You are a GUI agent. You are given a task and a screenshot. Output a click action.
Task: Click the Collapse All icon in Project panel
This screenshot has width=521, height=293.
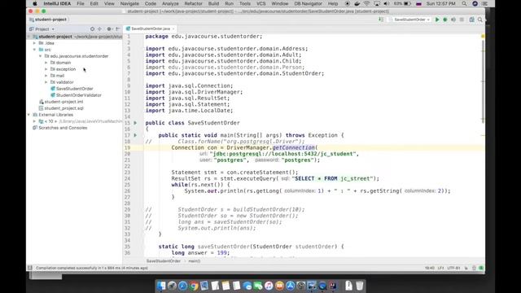tap(99, 29)
